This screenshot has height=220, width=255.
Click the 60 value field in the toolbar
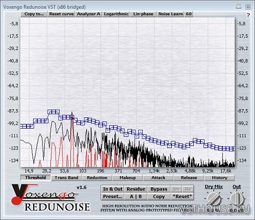189,14
